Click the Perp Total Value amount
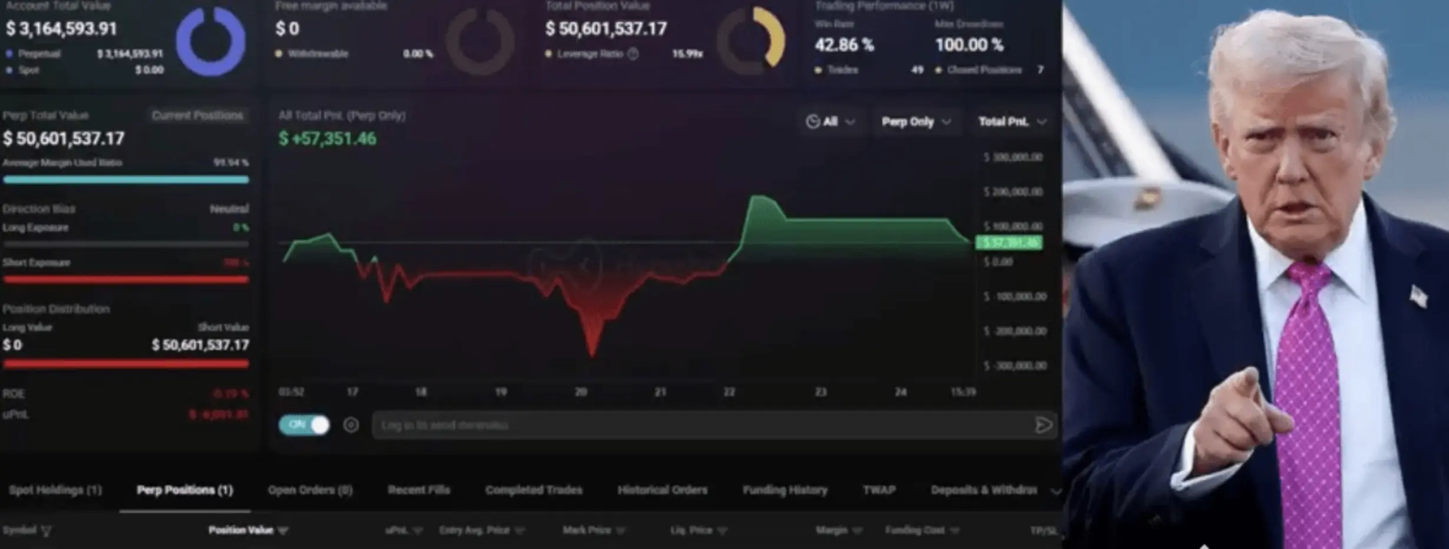Screen dimensions: 1449x549 [x=64, y=139]
